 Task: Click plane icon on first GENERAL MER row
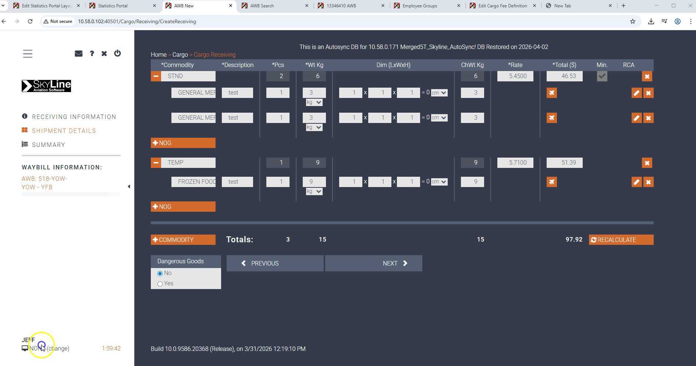(x=551, y=93)
